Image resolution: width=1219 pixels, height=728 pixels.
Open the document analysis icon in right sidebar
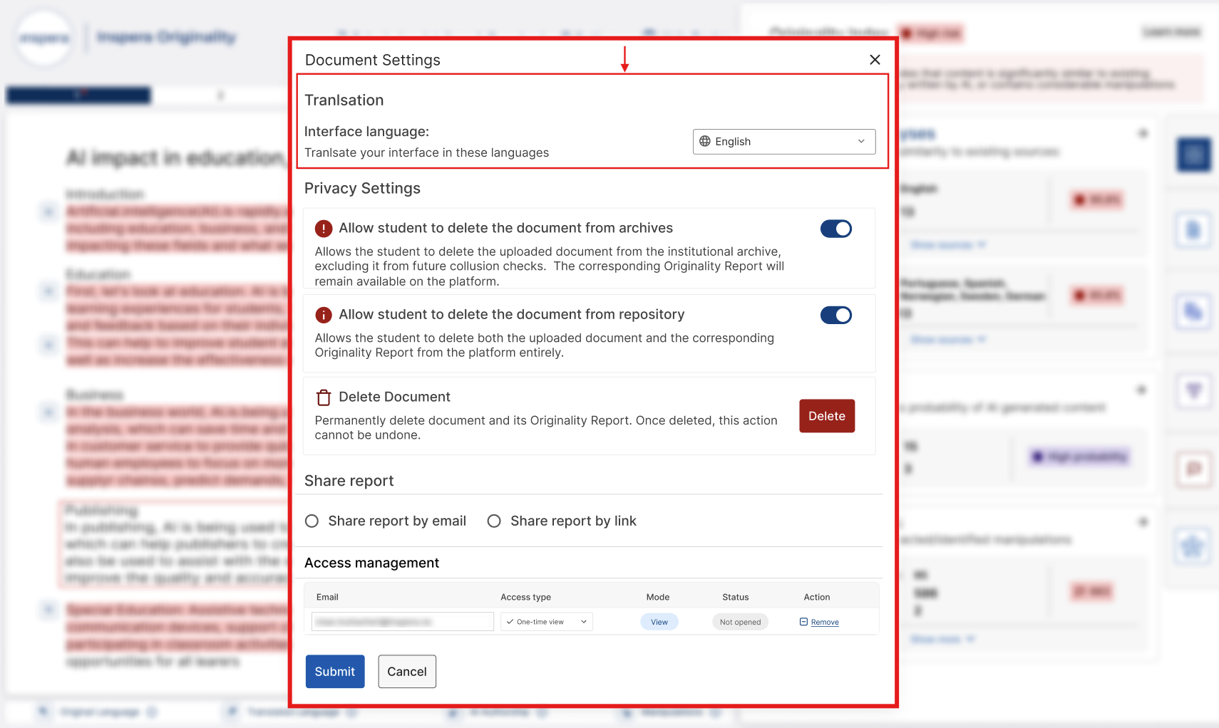click(x=1193, y=230)
